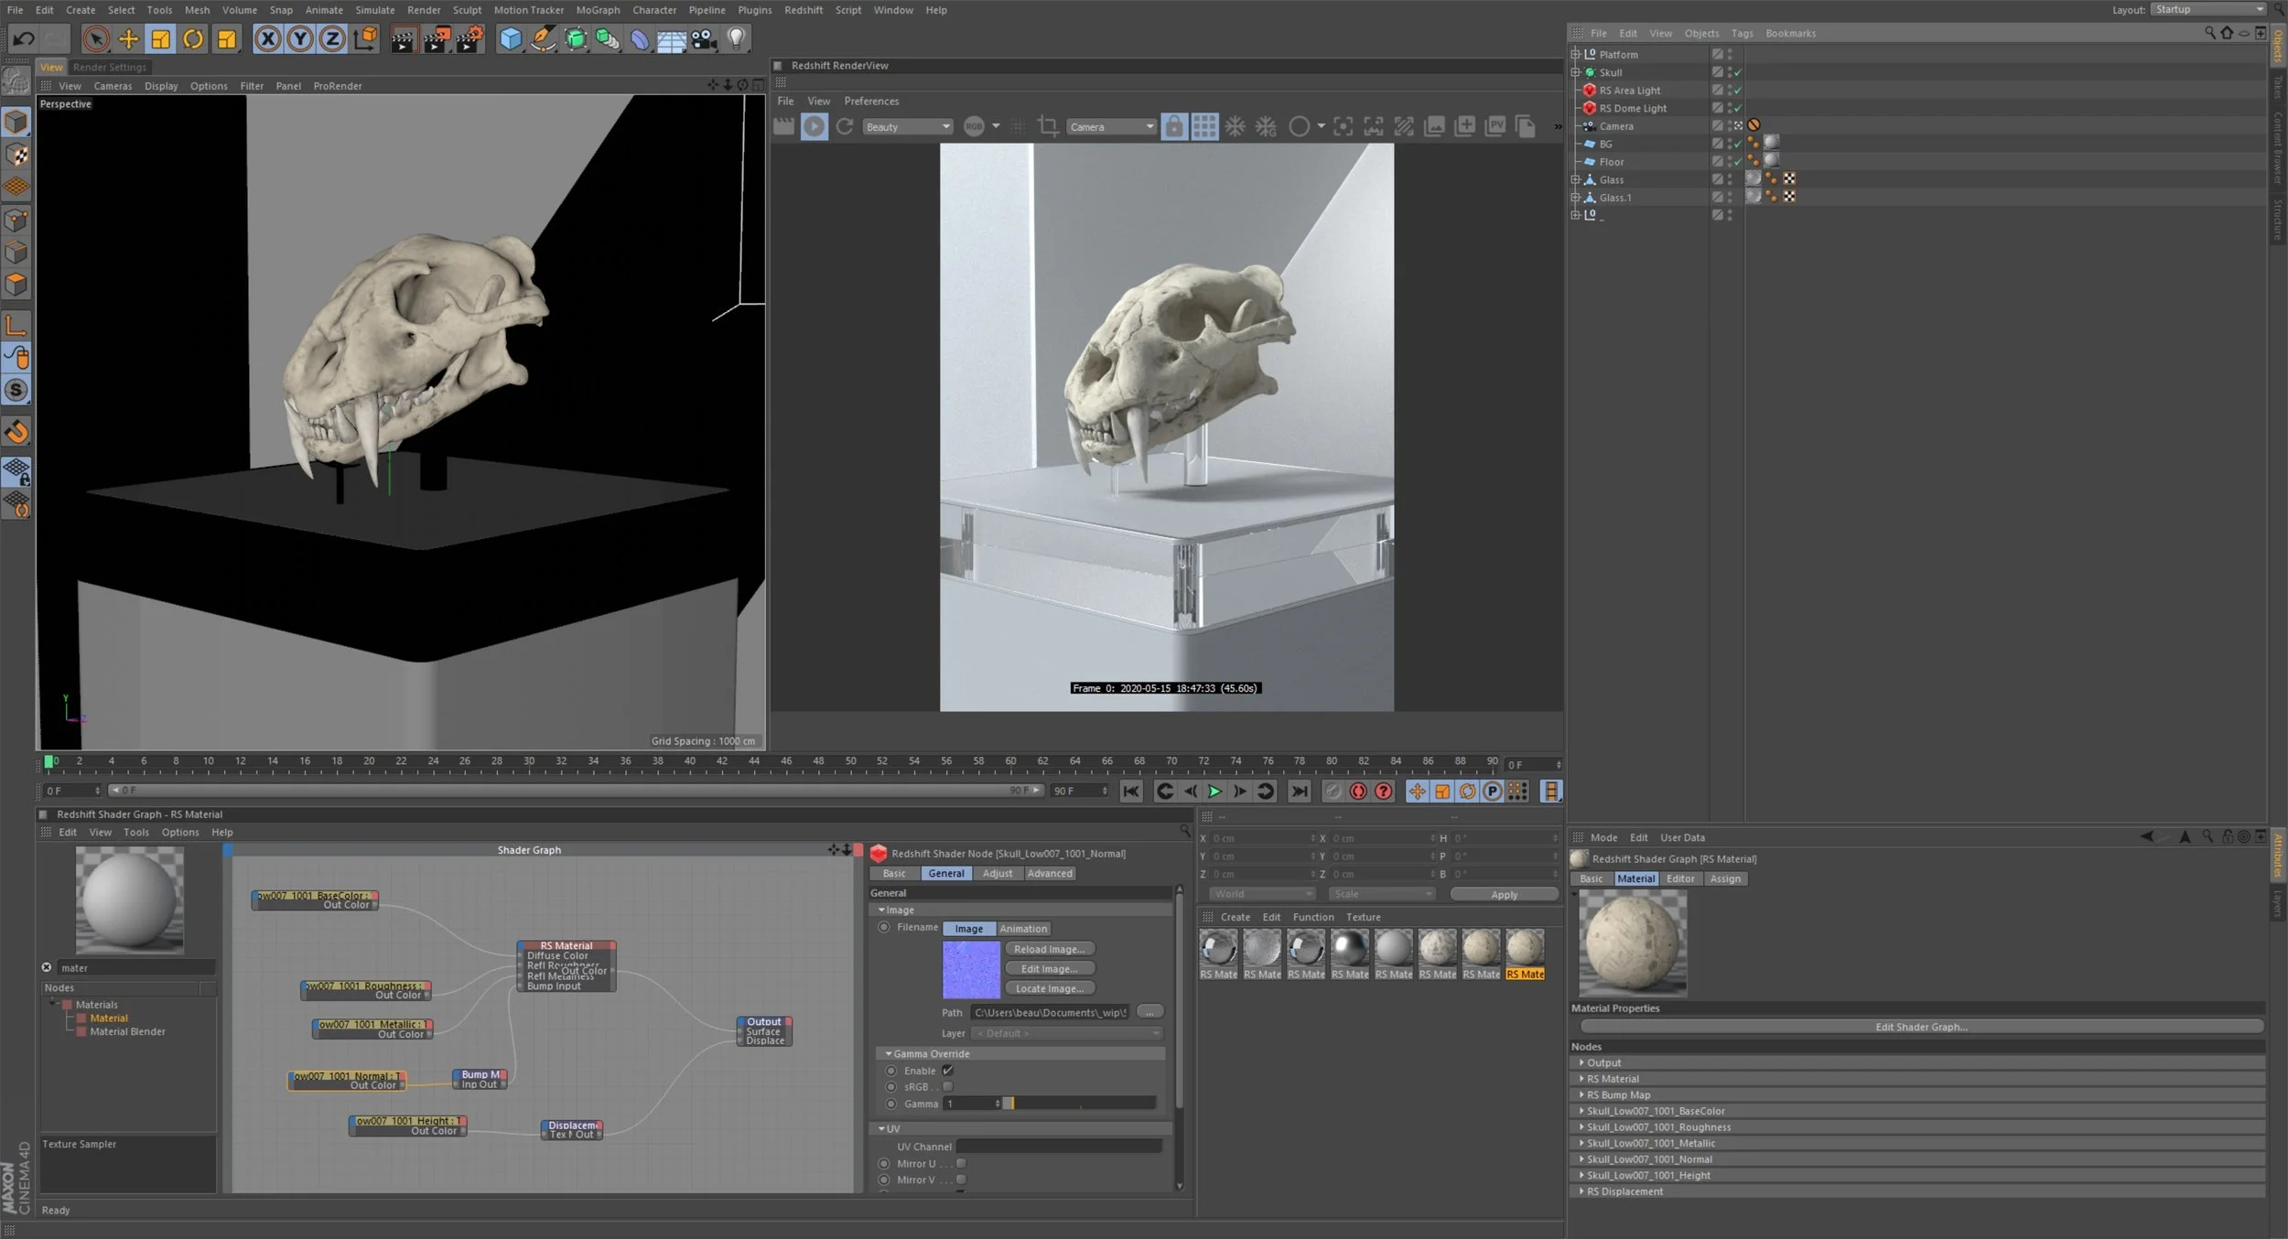Open the Redshift menu
This screenshot has height=1239, width=2288.
coord(804,10)
